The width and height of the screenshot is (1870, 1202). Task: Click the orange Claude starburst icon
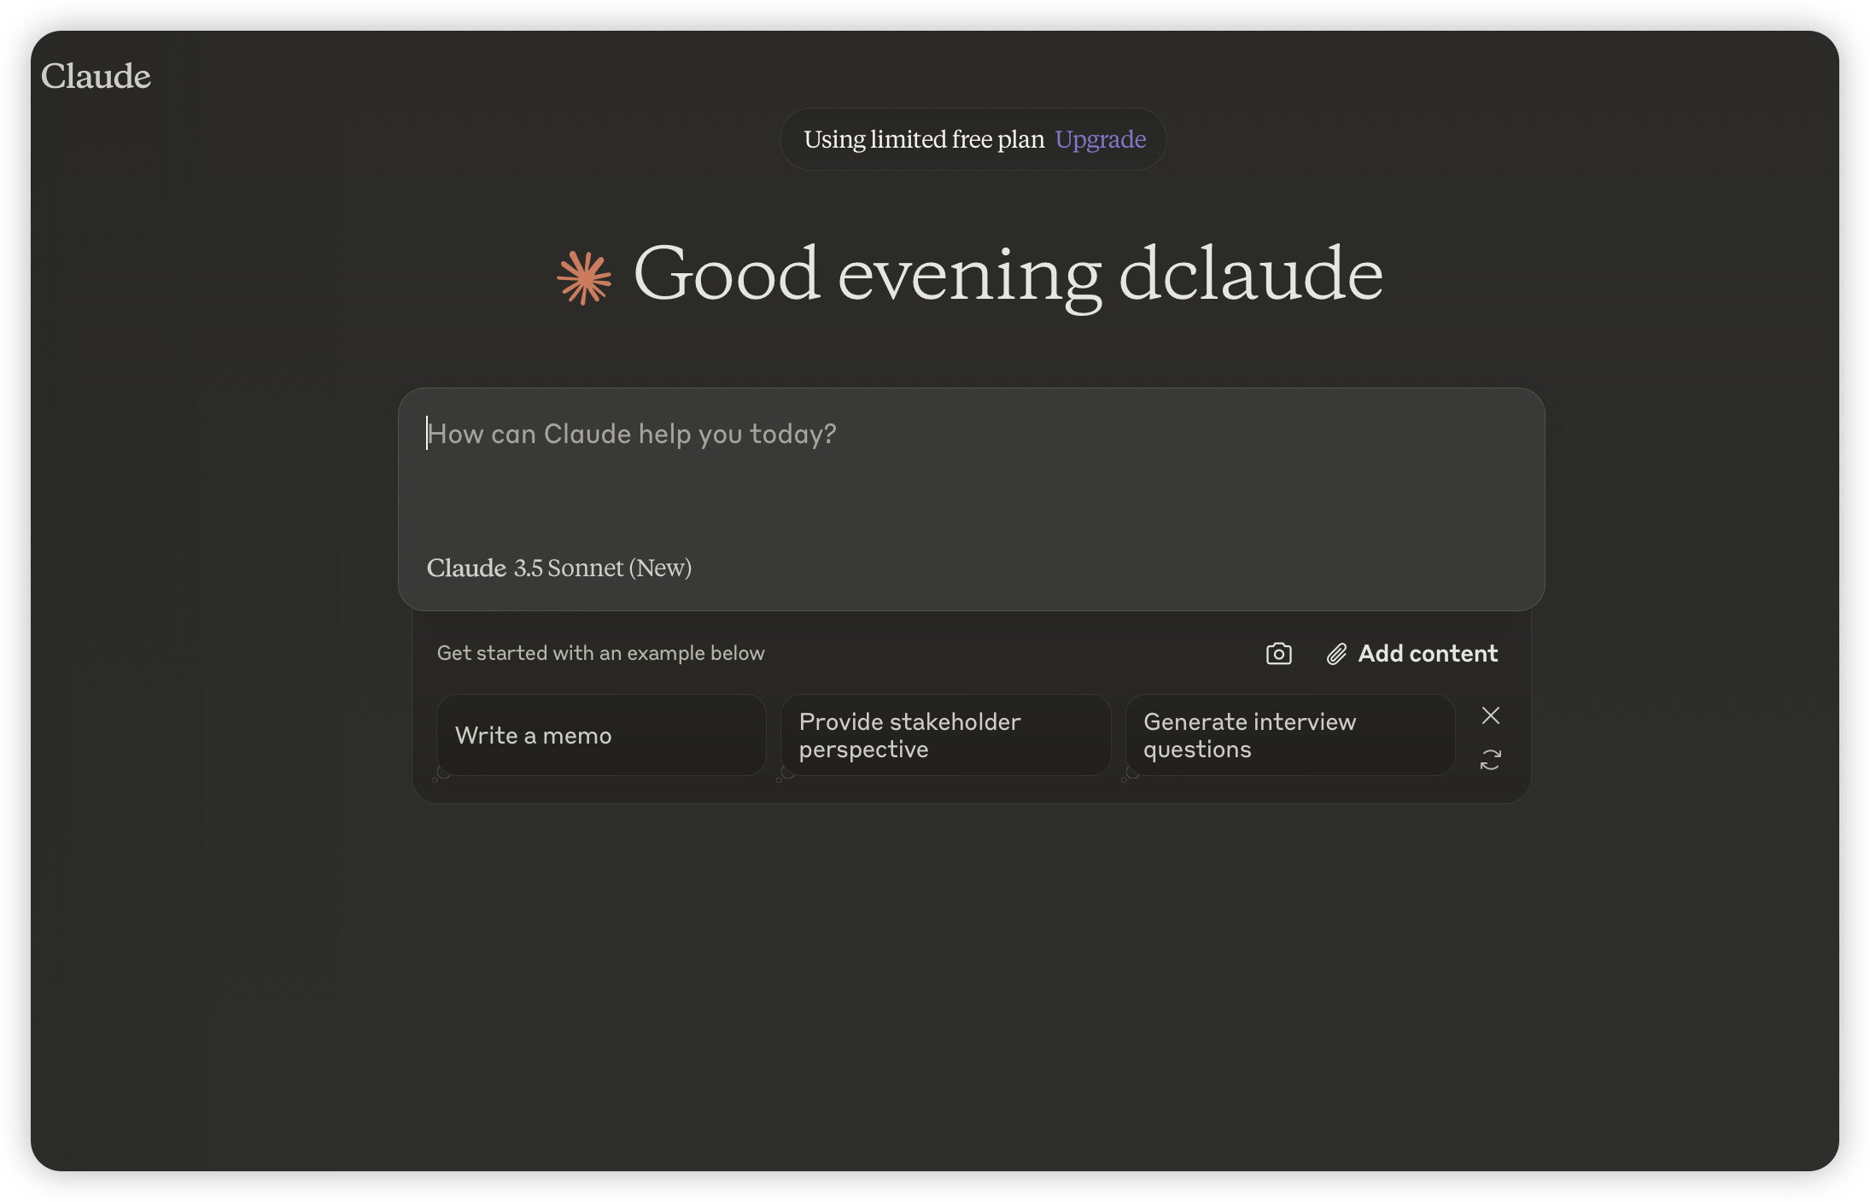tap(584, 277)
